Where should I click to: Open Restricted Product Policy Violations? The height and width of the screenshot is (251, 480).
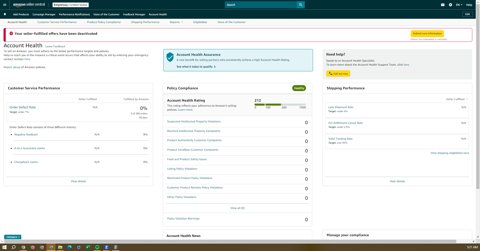[189, 178]
